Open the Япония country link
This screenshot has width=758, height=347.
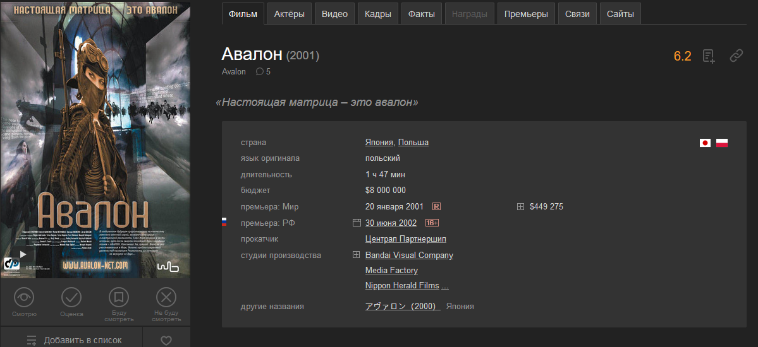coord(380,143)
